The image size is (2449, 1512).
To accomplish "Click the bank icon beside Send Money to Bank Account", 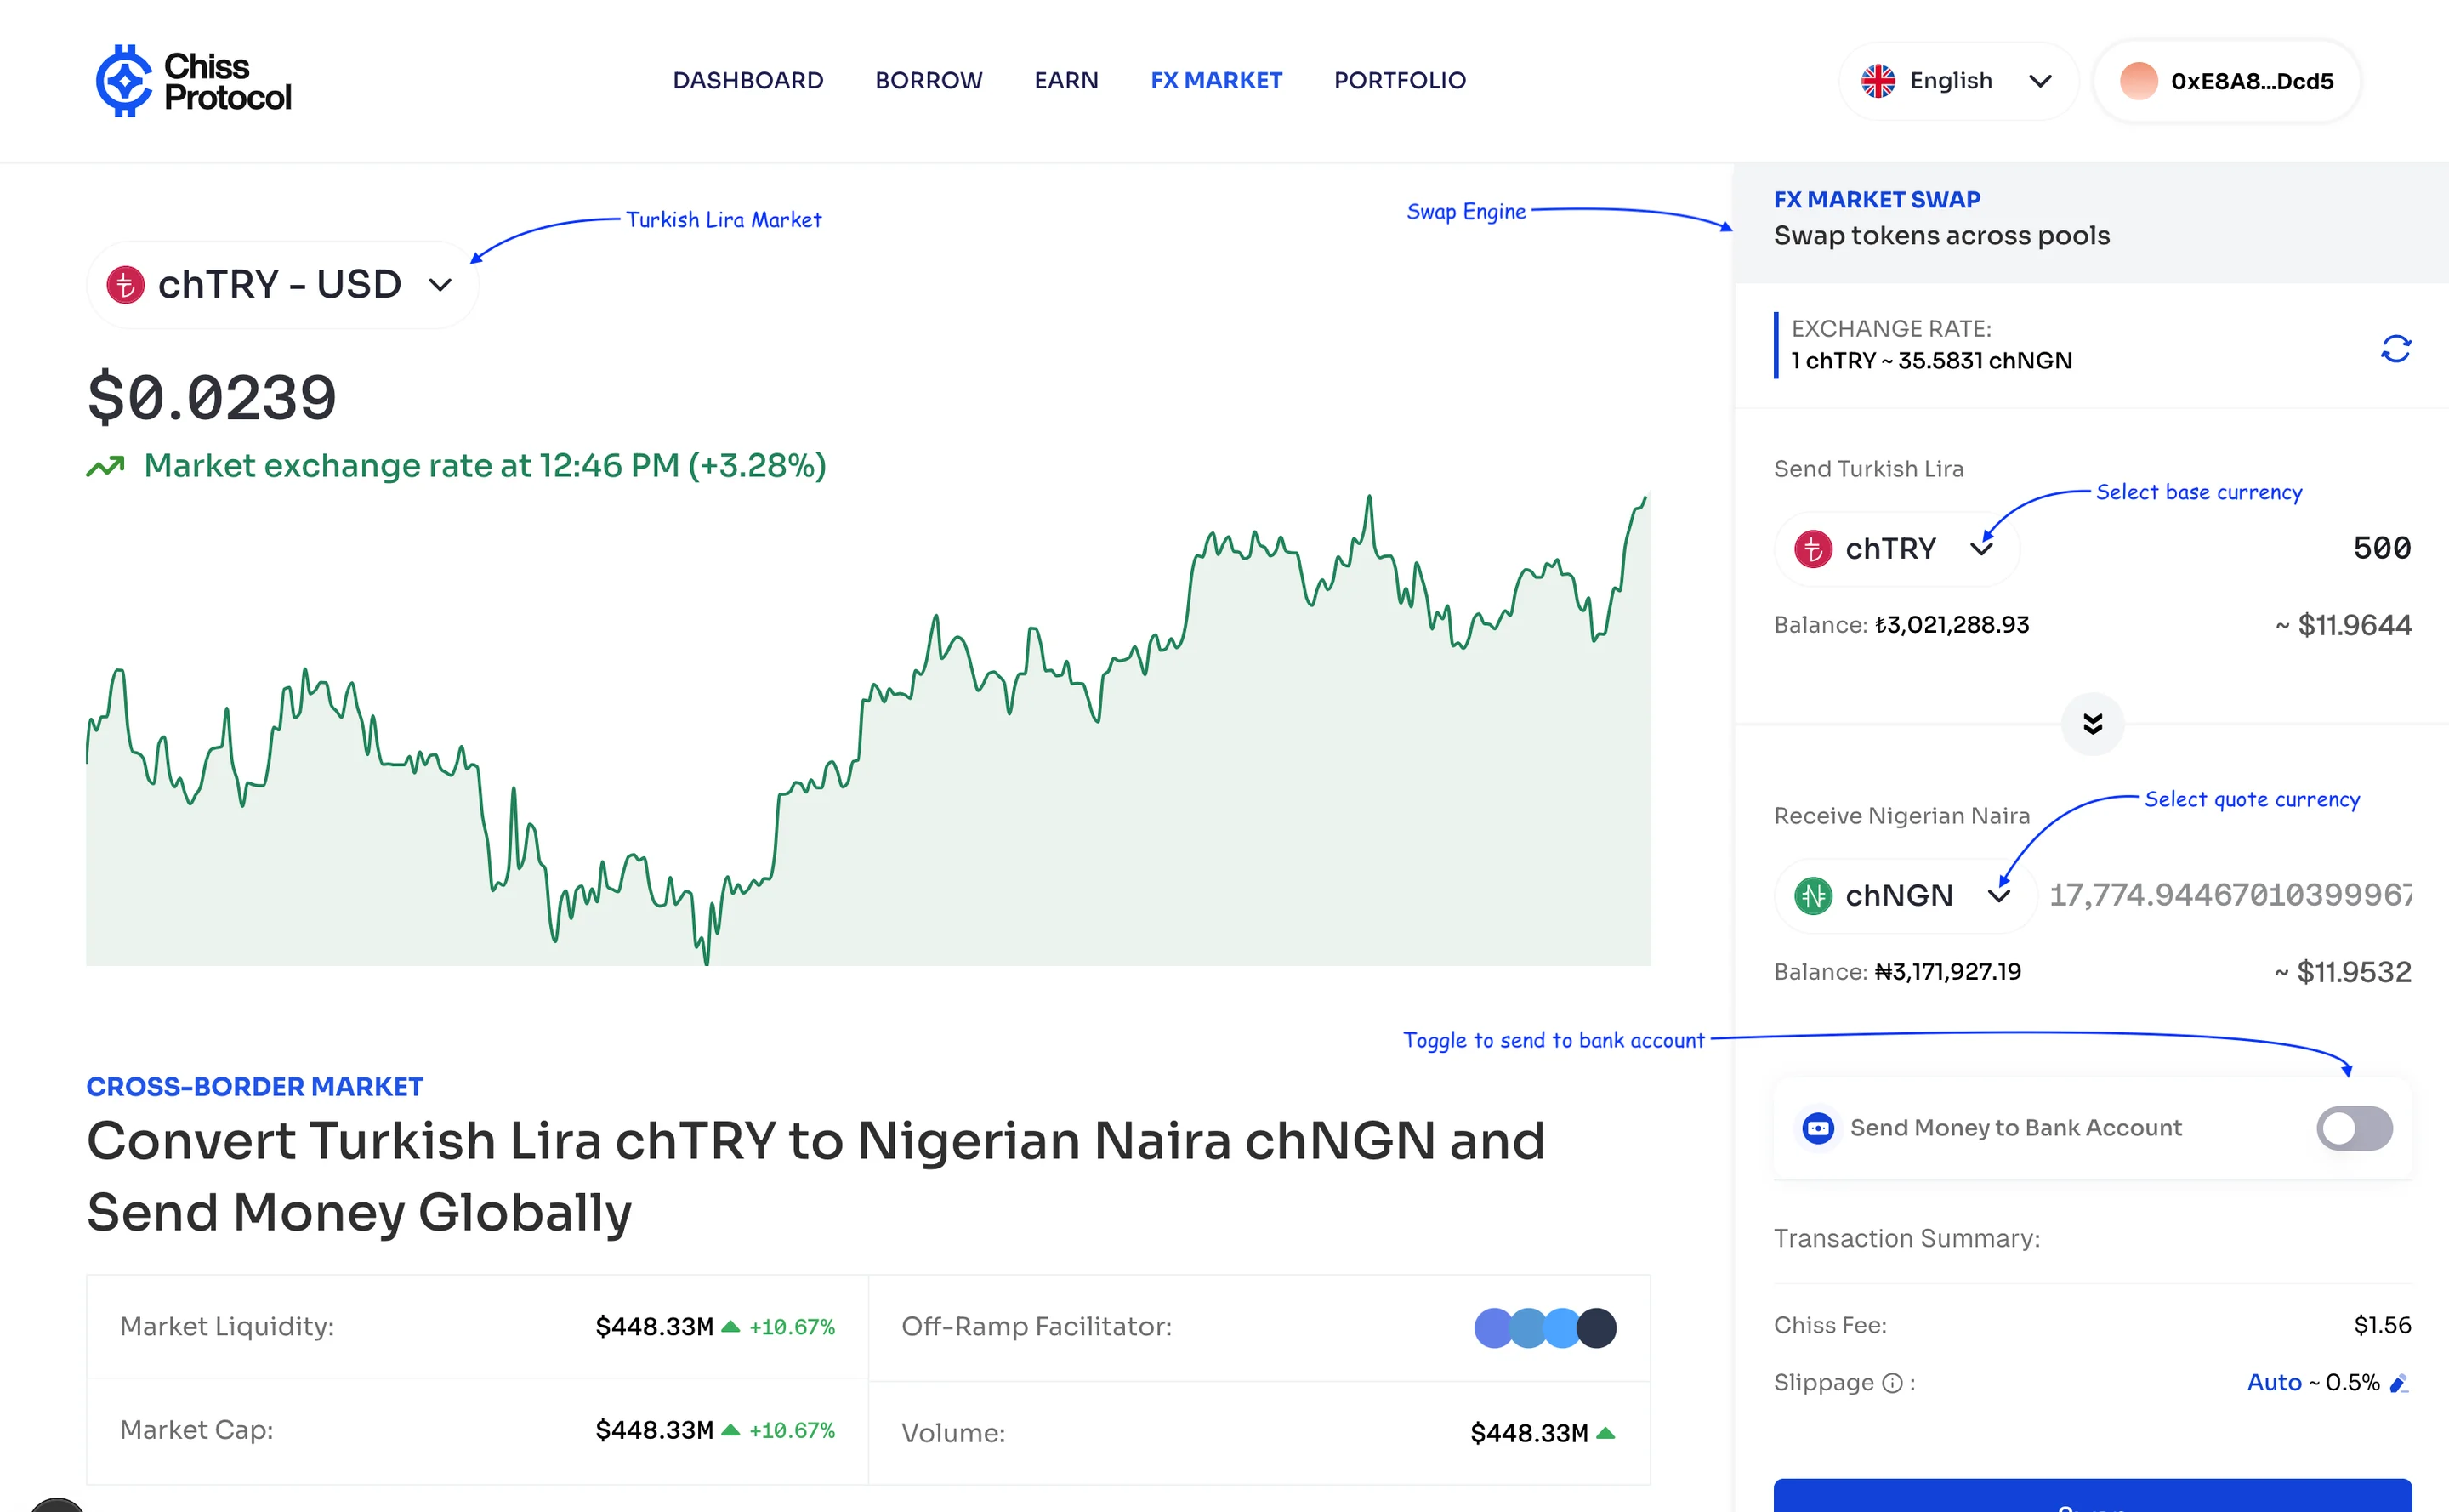I will [1819, 1128].
